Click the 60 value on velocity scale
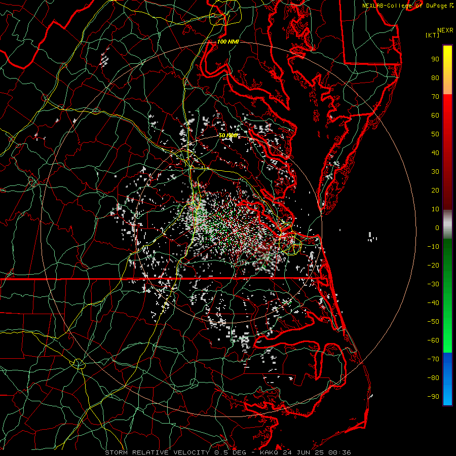456x456 pixels. pos(435,116)
